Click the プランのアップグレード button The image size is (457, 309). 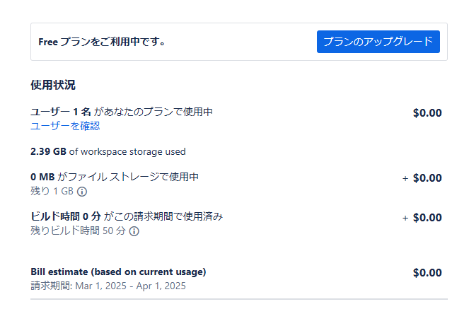point(378,42)
